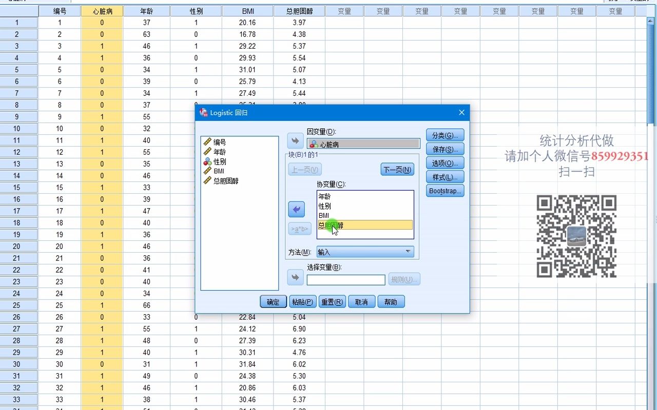
Task: Click the select-variable arrow button
Action: [x=295, y=278]
